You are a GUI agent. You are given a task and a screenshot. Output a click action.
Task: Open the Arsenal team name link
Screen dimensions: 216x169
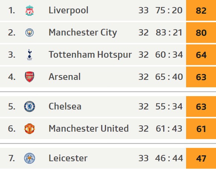(x=65, y=77)
